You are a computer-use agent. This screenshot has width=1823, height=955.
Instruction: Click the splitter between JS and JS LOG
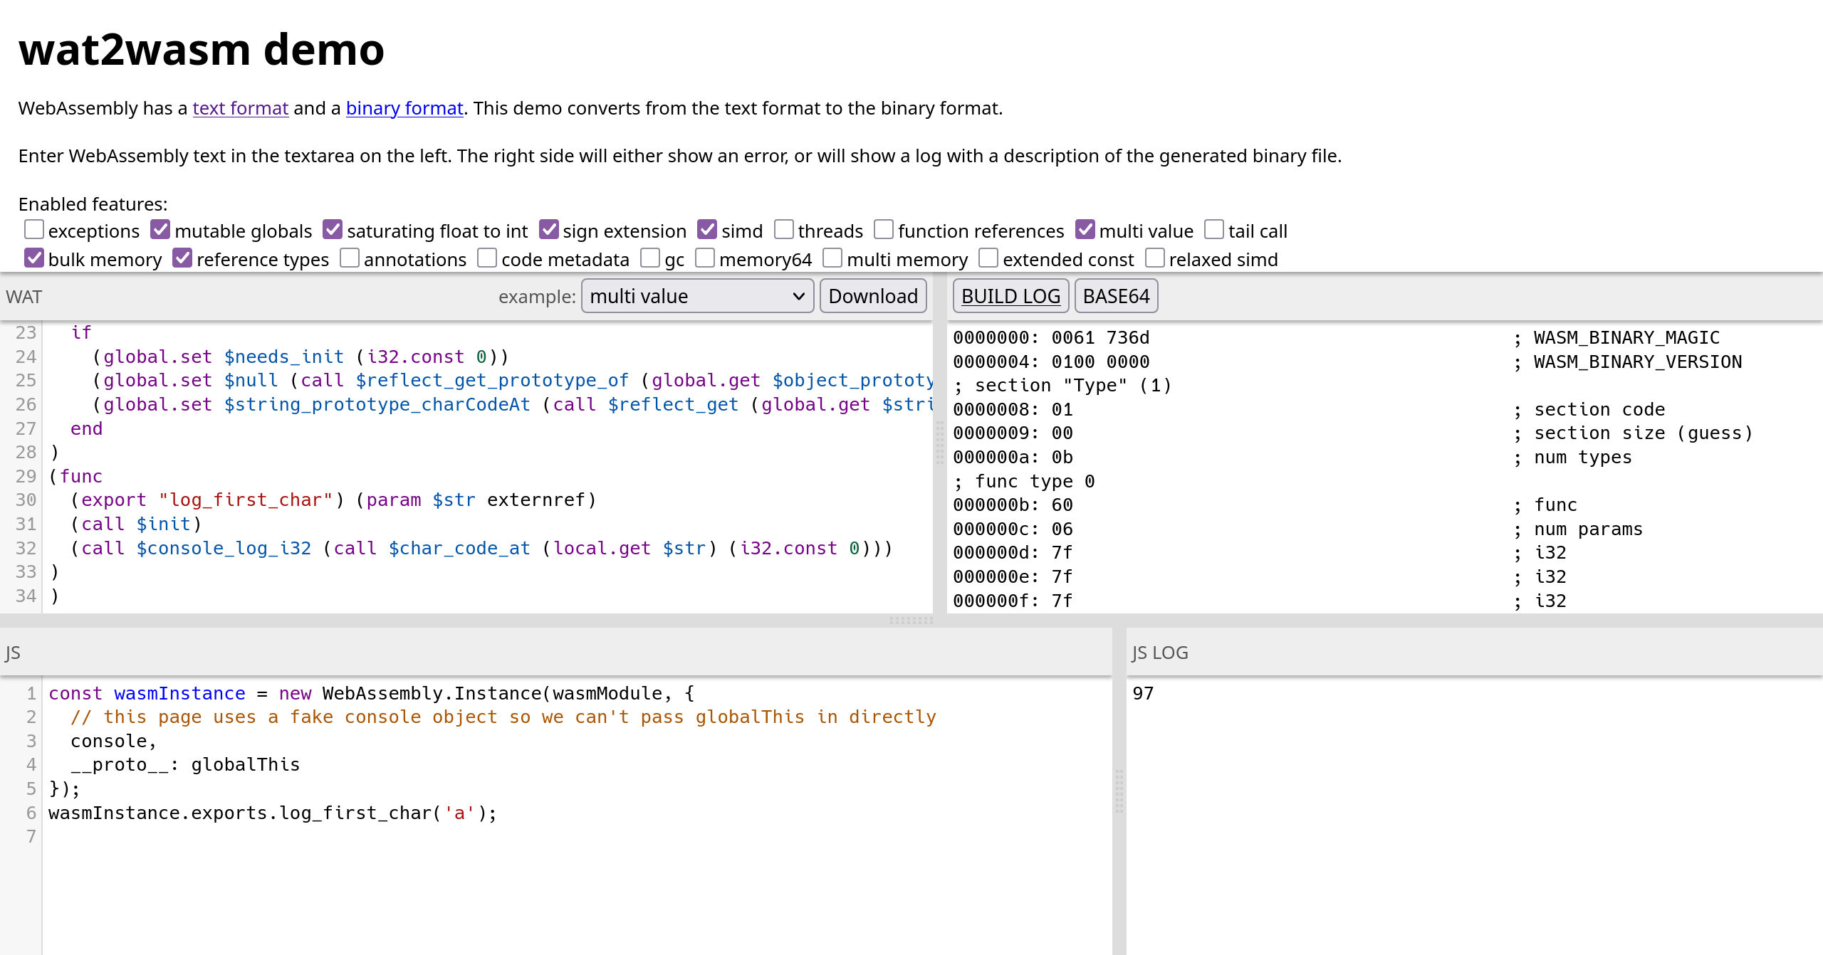[1119, 791]
